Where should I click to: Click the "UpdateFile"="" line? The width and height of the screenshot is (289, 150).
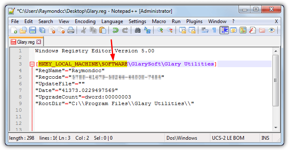60,84
